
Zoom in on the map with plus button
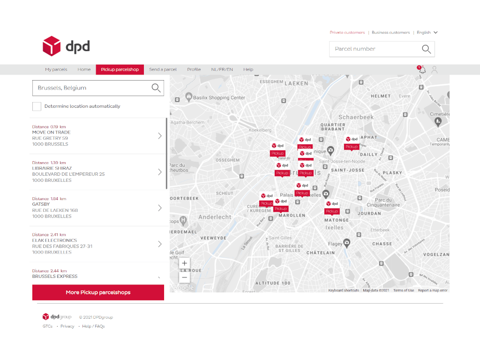pos(184,263)
